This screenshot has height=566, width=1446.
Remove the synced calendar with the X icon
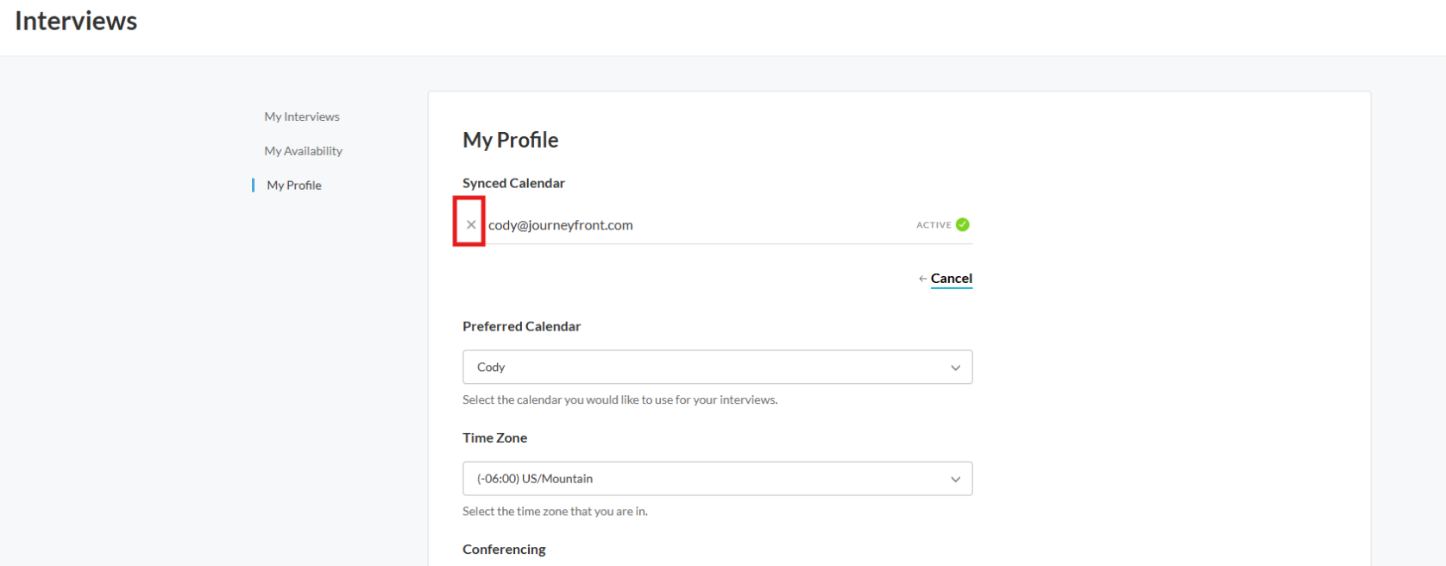pos(471,224)
